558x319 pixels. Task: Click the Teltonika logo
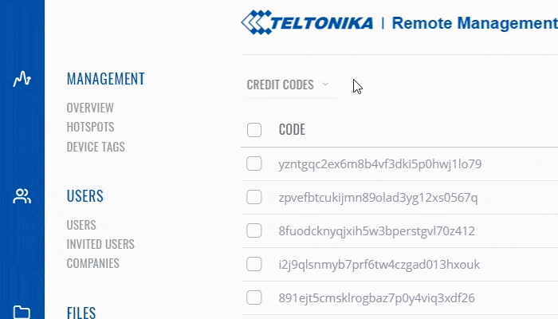(x=306, y=22)
